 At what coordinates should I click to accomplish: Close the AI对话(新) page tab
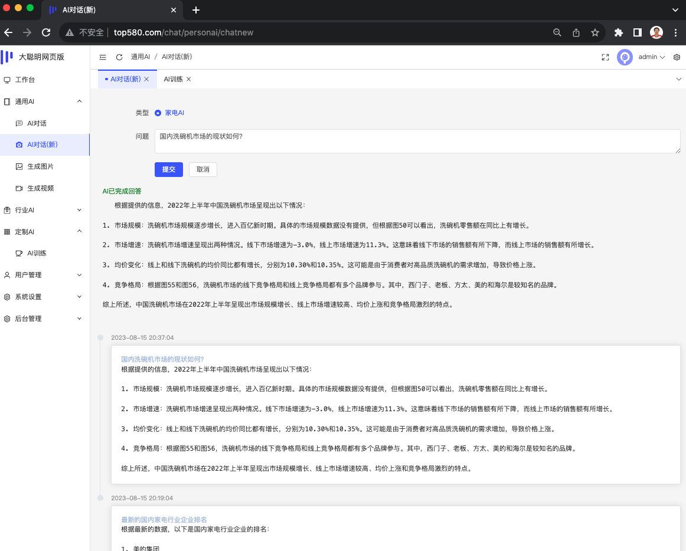[146, 79]
